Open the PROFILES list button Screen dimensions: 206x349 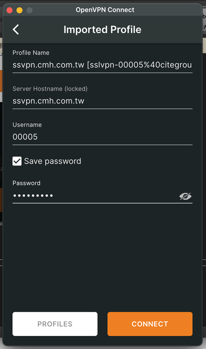55,324
